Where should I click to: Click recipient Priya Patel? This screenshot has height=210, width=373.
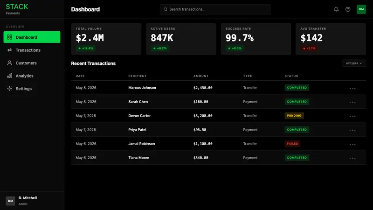tap(137, 130)
